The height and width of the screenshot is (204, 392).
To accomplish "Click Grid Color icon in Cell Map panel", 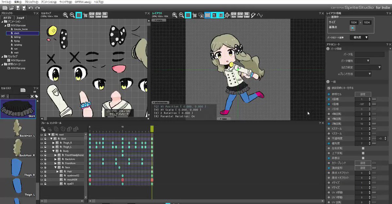I will pyautogui.click(x=98, y=15).
